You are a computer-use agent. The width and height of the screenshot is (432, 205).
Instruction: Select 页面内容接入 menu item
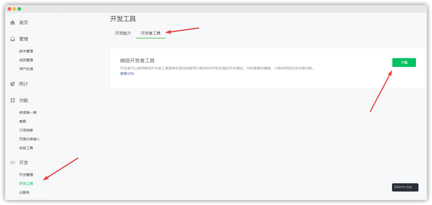[30, 139]
